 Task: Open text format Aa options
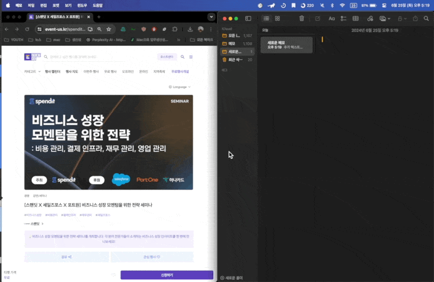pyautogui.click(x=331, y=18)
